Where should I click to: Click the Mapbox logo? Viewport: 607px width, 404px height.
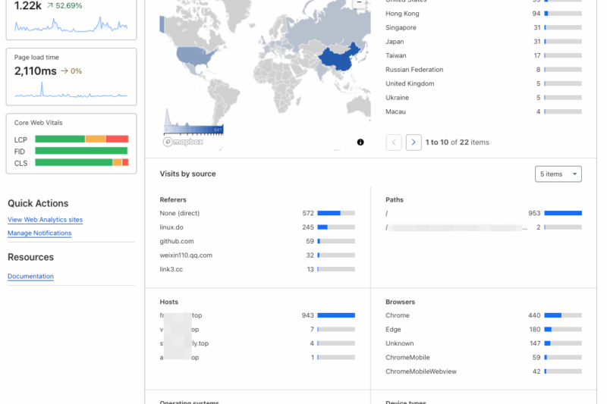tap(183, 142)
